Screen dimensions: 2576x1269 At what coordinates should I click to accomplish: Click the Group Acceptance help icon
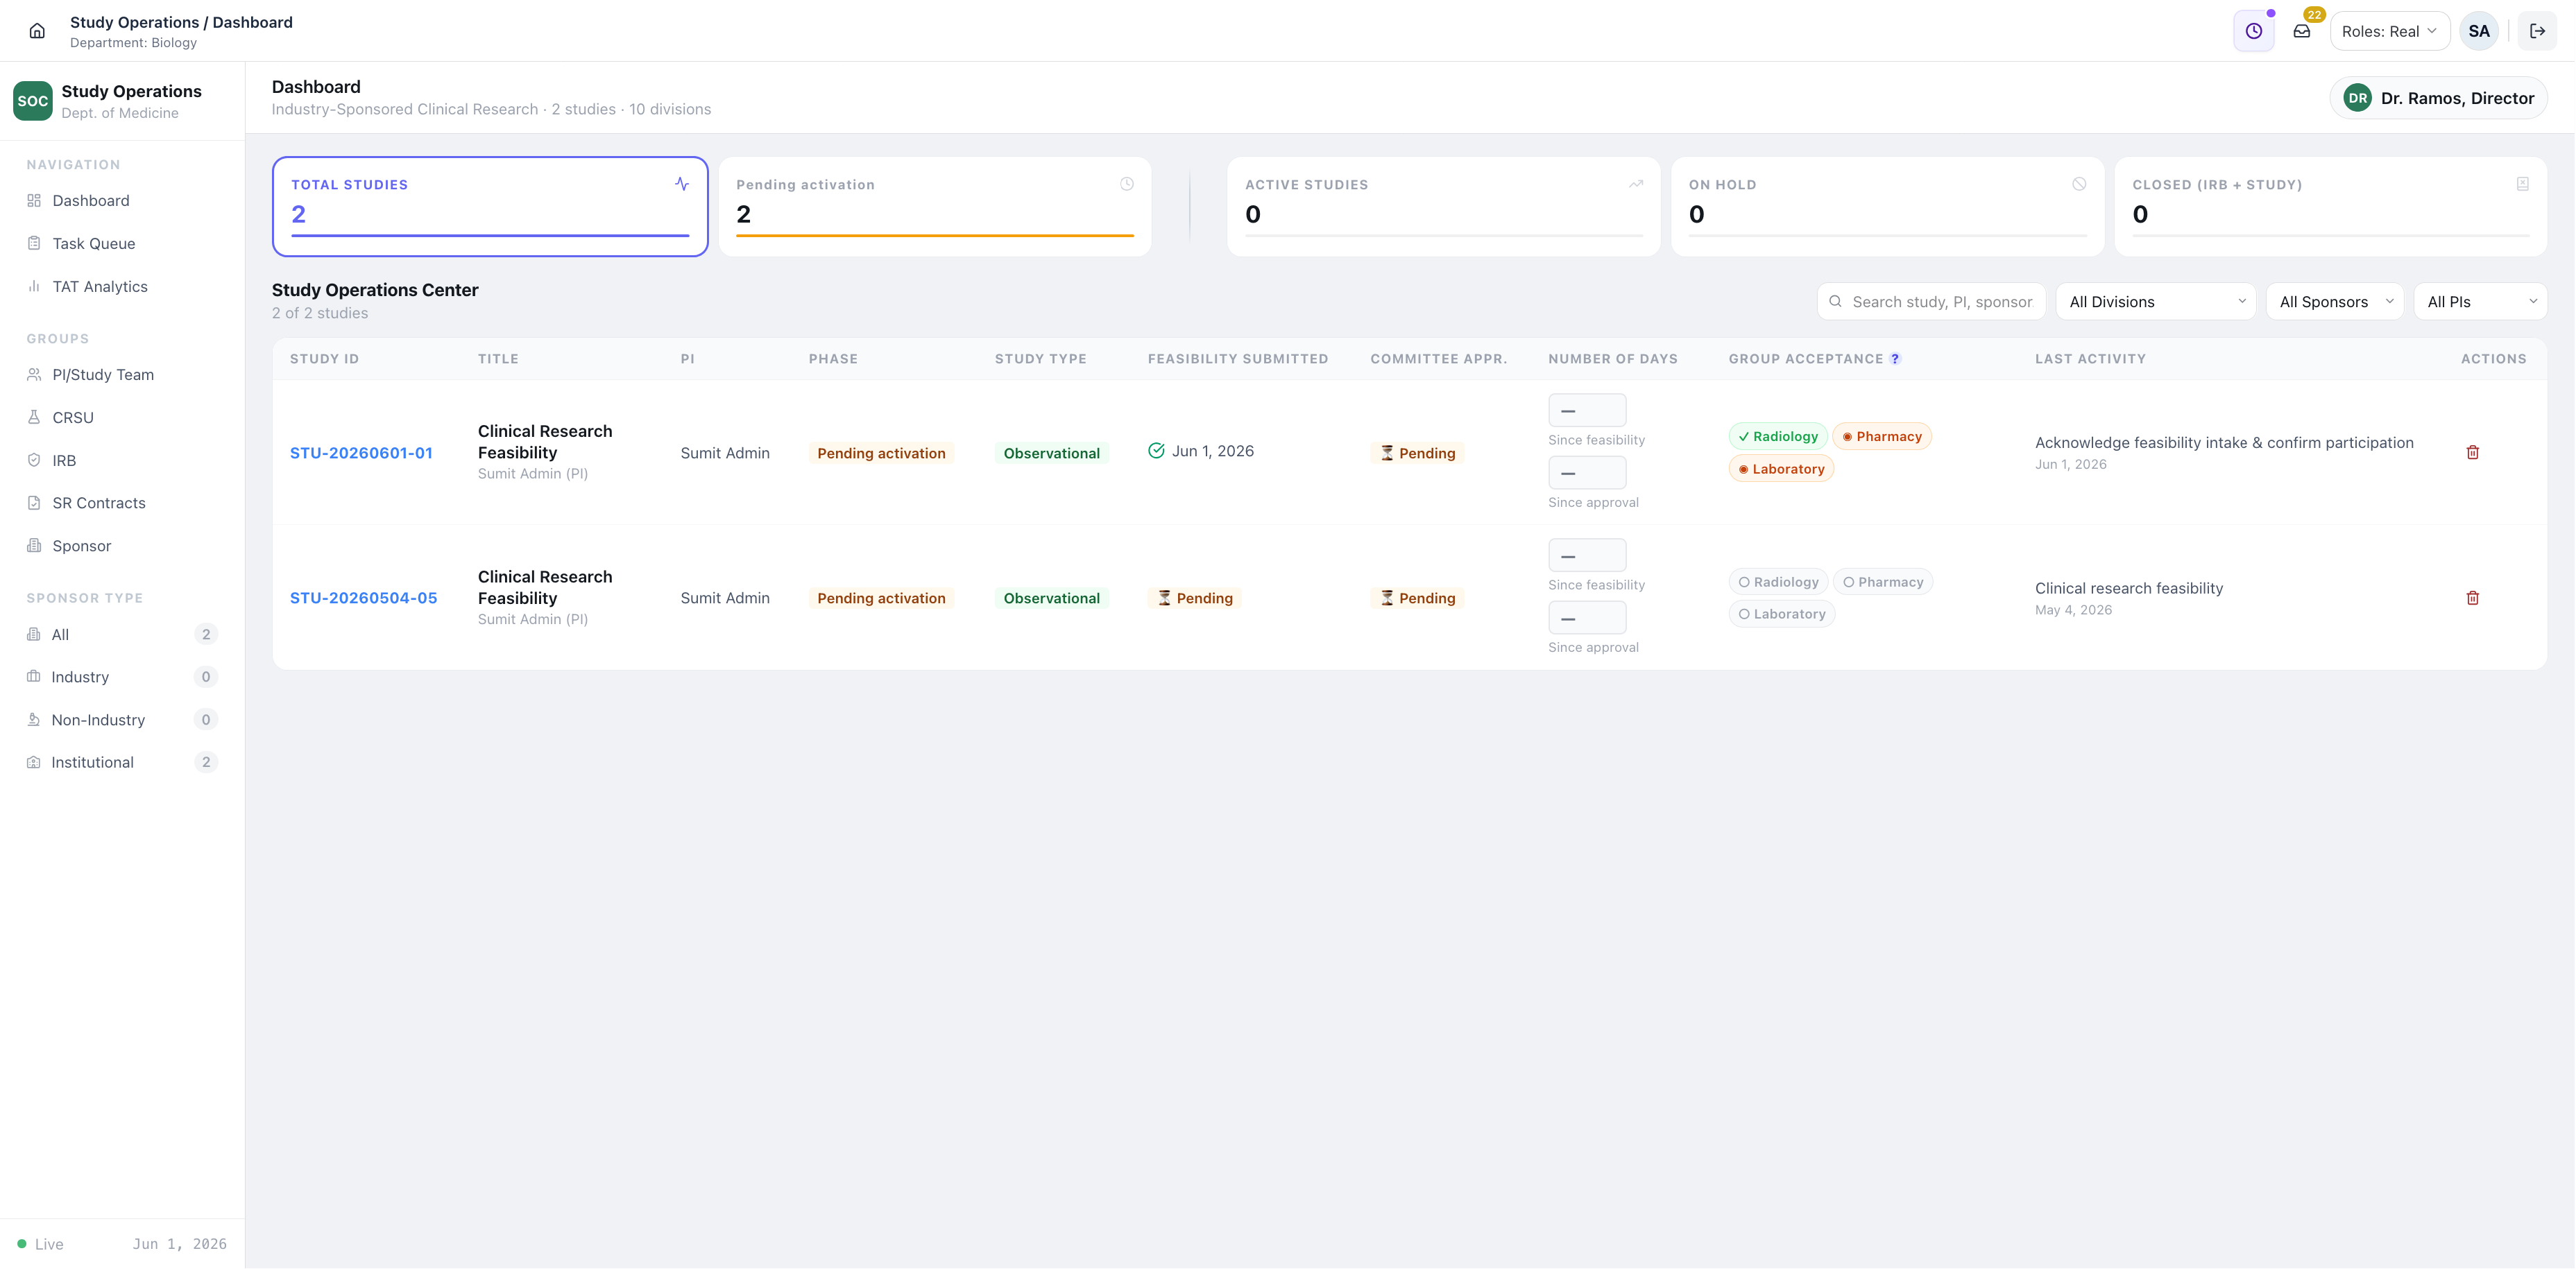[1894, 359]
